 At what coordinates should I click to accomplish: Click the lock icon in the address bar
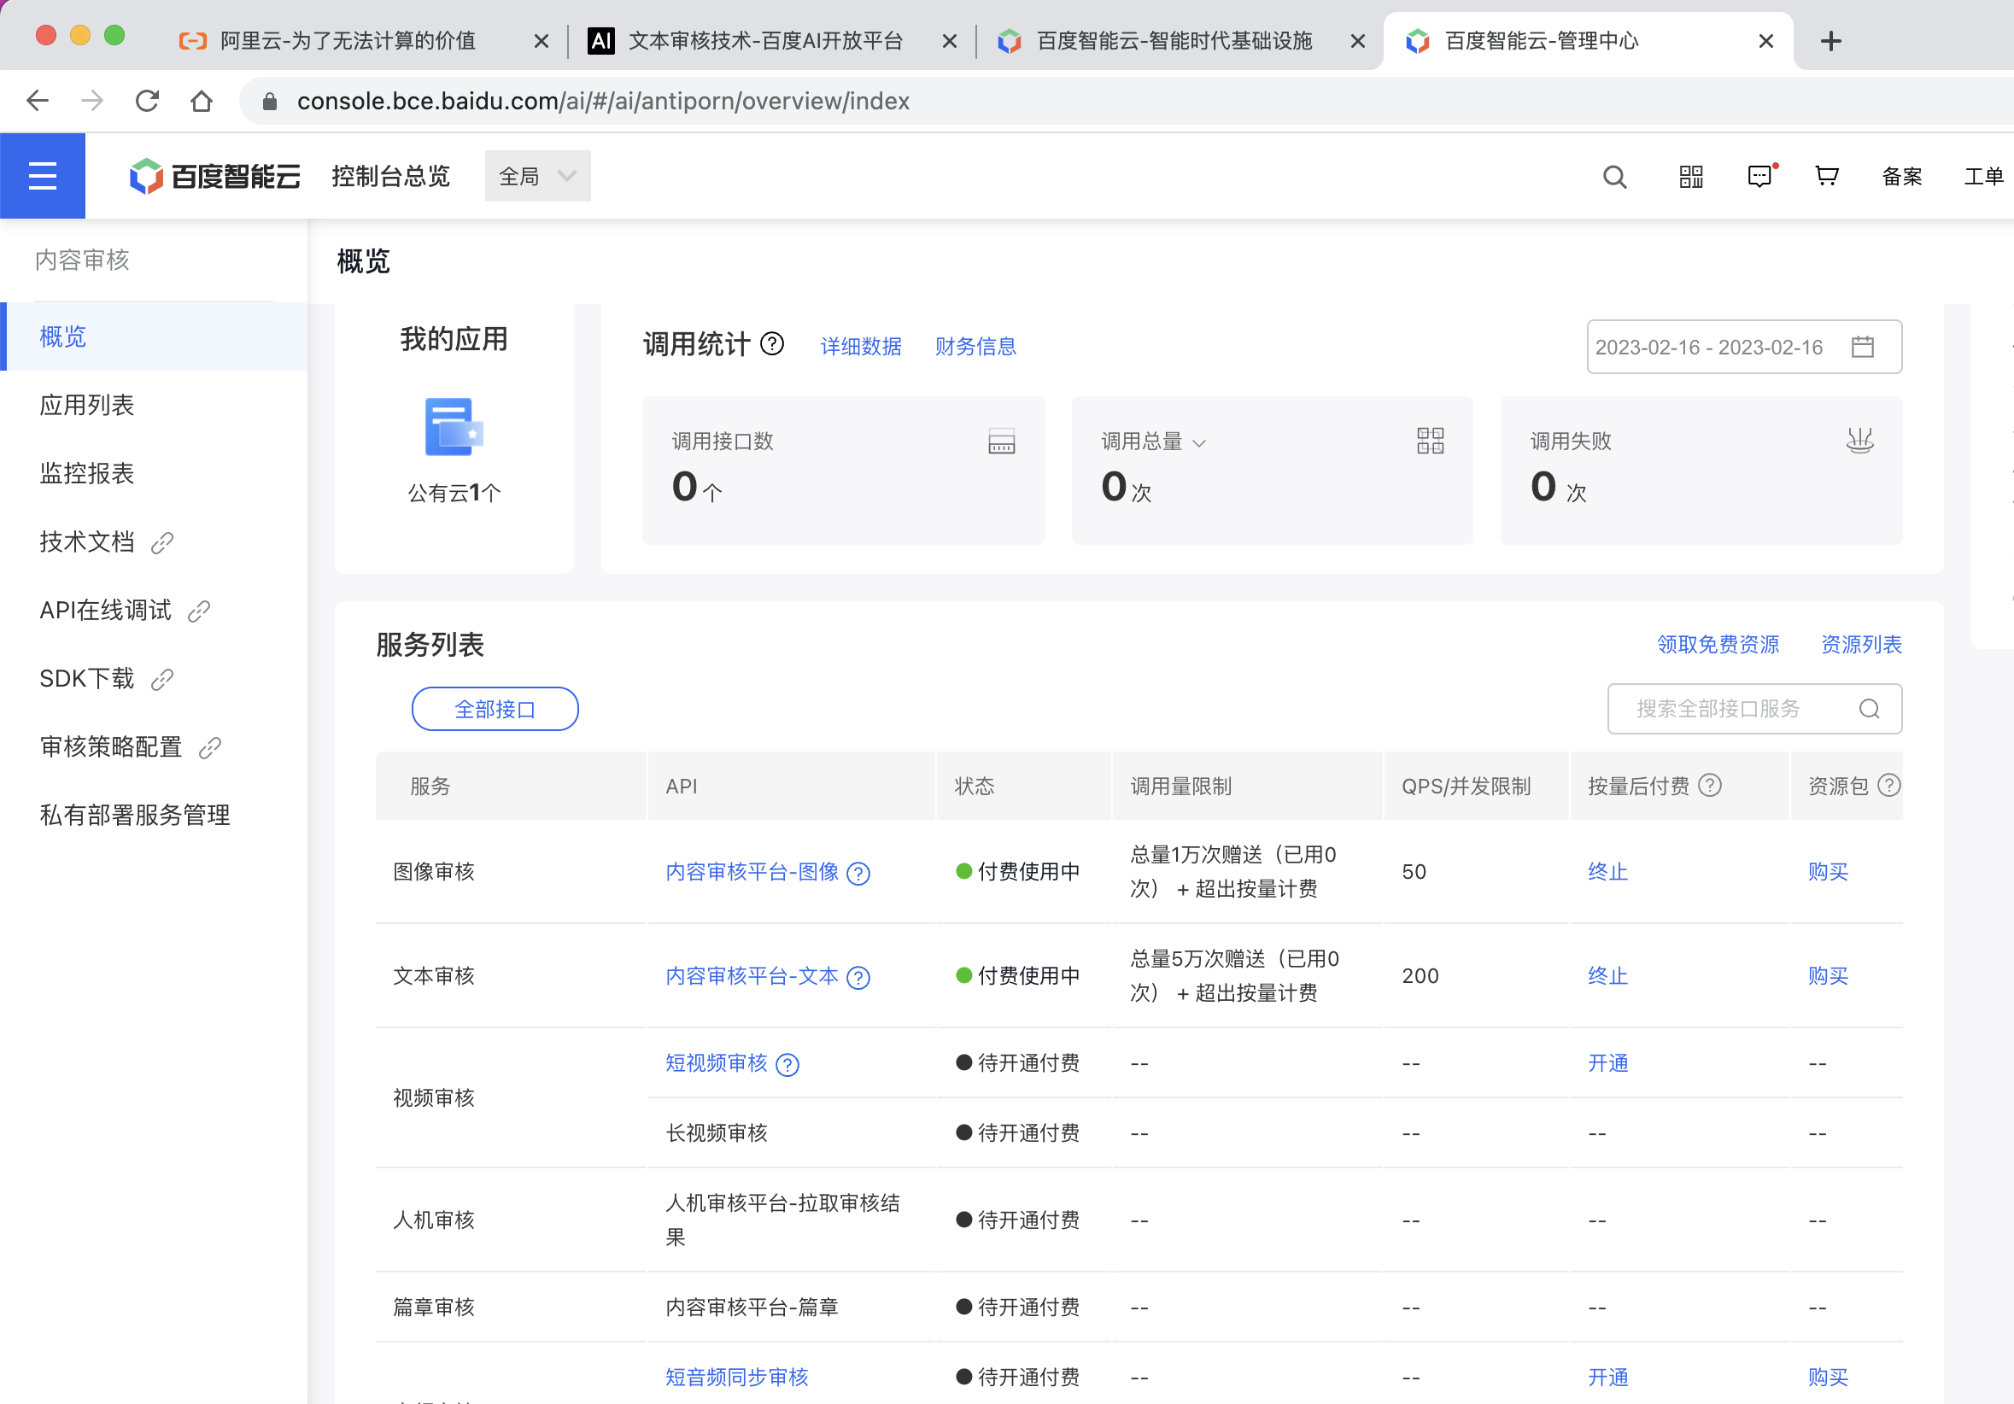(270, 102)
